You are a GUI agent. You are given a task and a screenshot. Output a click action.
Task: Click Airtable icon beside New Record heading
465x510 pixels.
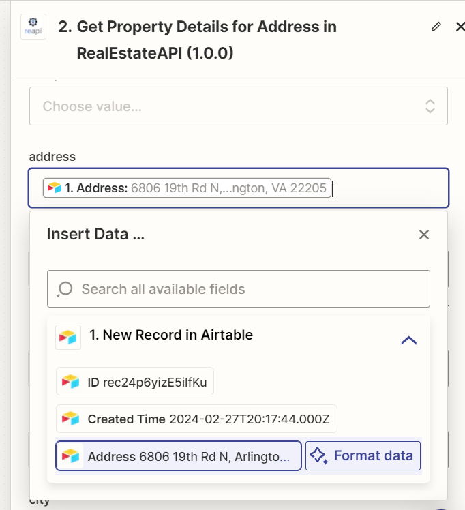68,337
